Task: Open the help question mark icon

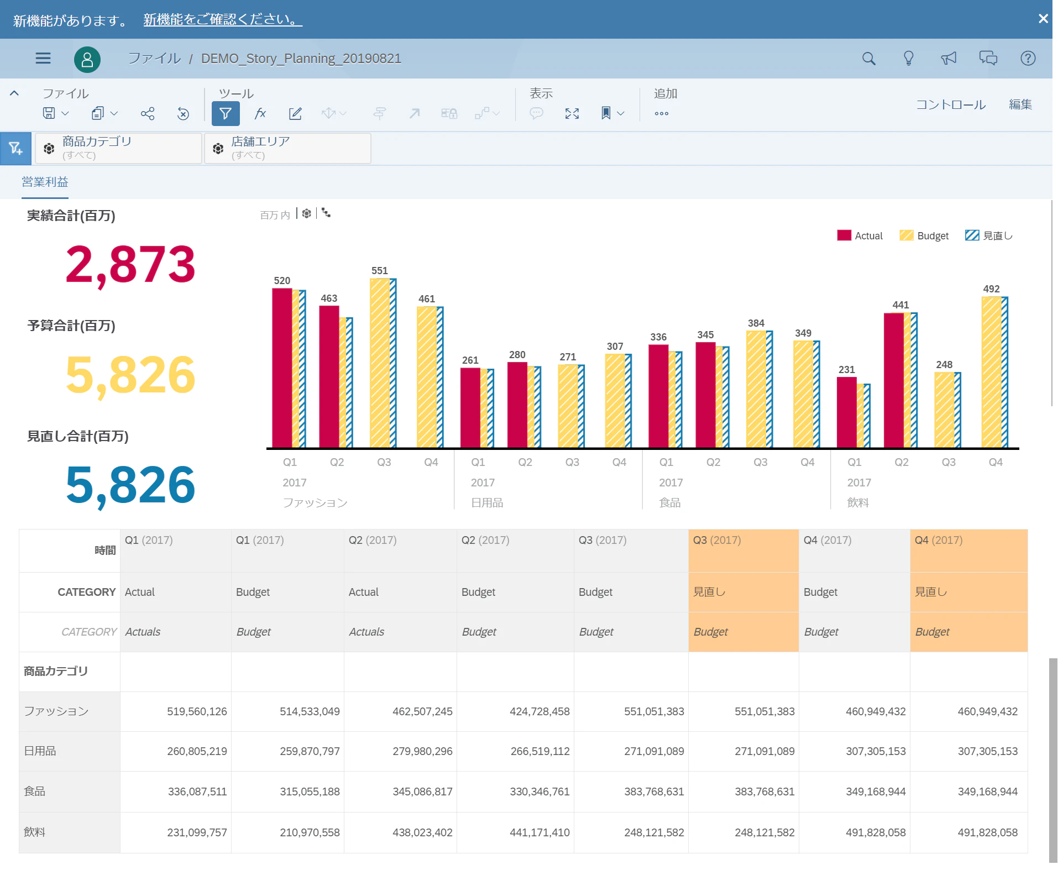Action: (x=1028, y=58)
